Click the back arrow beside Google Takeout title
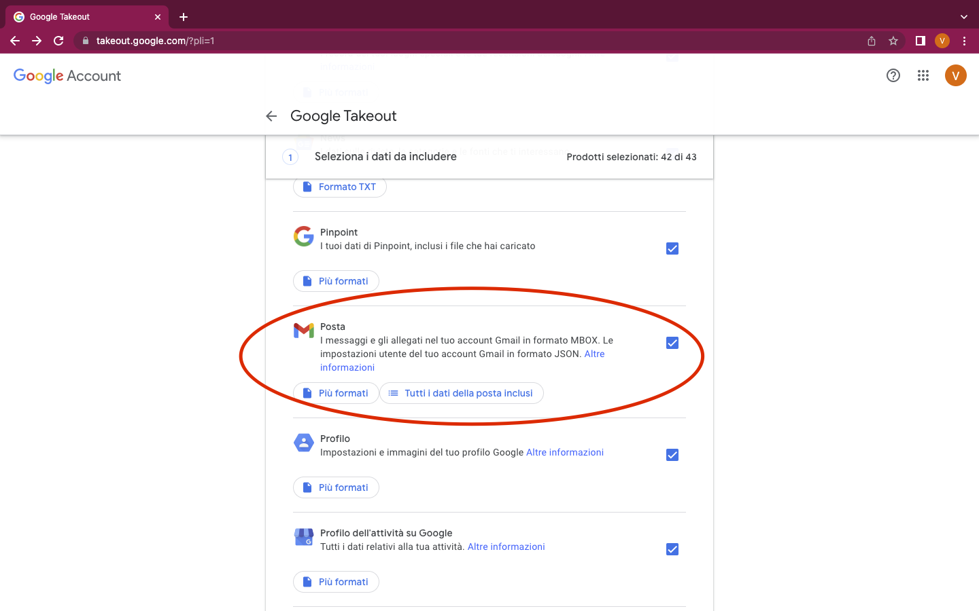This screenshot has height=611, width=979. point(271,116)
